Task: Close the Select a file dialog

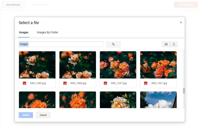Action: pos(181,23)
